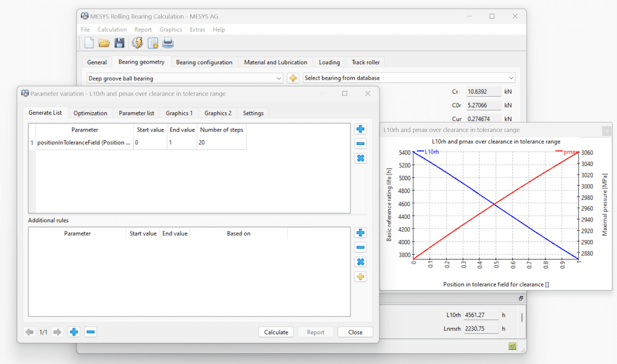Run calculation with lightning gear icon
Screen dimensions: 617x364
[x=137, y=43]
